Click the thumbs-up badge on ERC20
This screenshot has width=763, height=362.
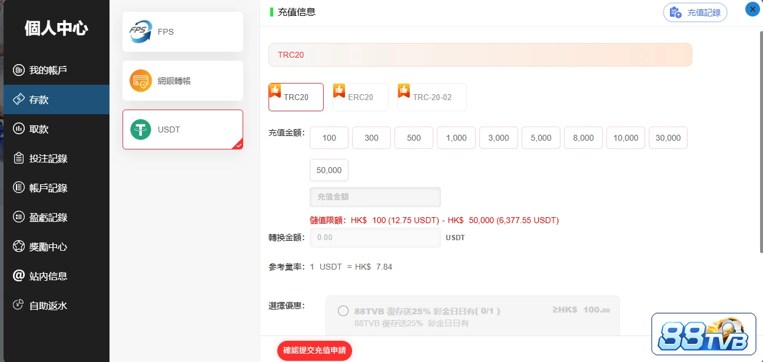339,91
